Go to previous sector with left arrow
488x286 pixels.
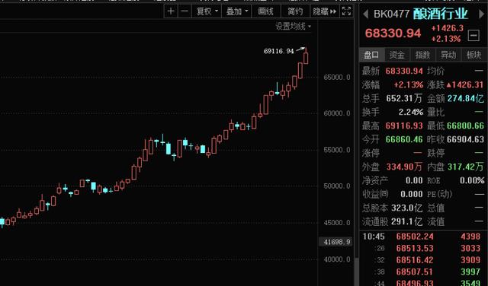point(366,14)
